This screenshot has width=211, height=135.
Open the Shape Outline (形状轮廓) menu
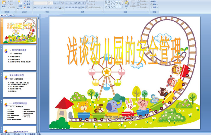click(143, 4)
